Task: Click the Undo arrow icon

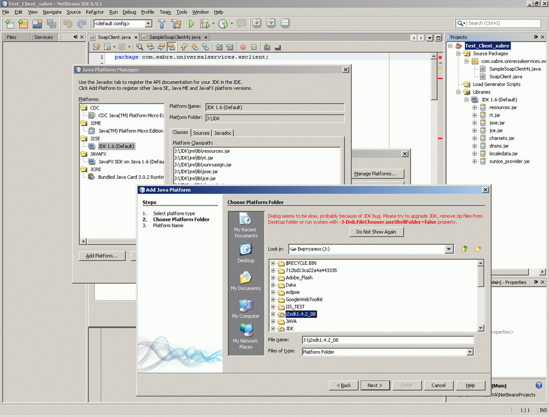Action: (x=68, y=24)
